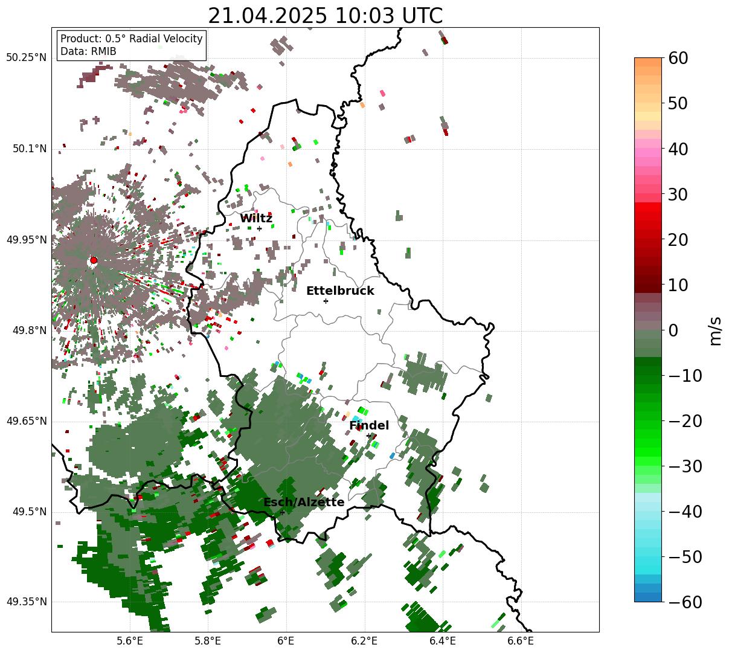Click the colorbar −50 tick label

(685, 557)
